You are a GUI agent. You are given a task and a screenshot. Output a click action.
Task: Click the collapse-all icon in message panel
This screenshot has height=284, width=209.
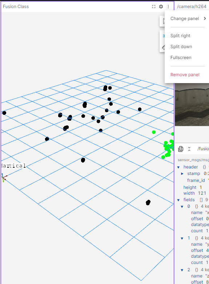pyautogui.click(x=189, y=149)
